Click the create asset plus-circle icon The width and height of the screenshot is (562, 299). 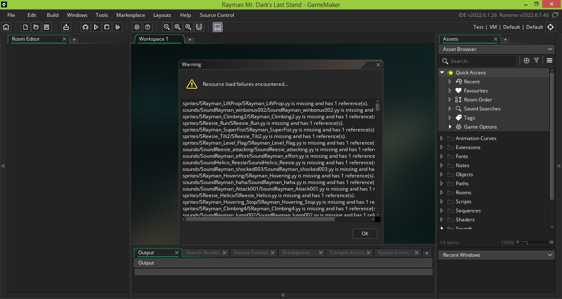(526, 61)
